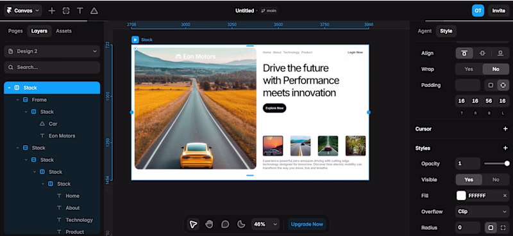Screen dimensions: 513x236
Task: Open the main branch selector
Action: 269,11
